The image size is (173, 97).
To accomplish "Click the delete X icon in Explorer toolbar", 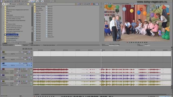I will pos(80,4).
